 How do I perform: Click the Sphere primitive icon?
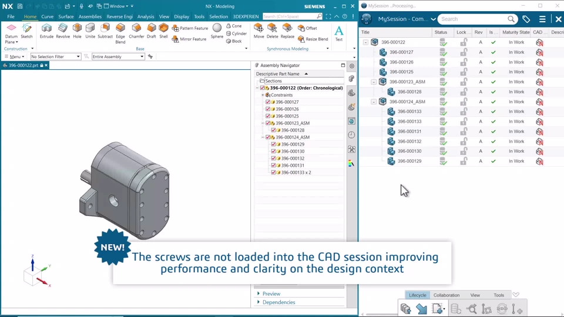[x=217, y=31]
